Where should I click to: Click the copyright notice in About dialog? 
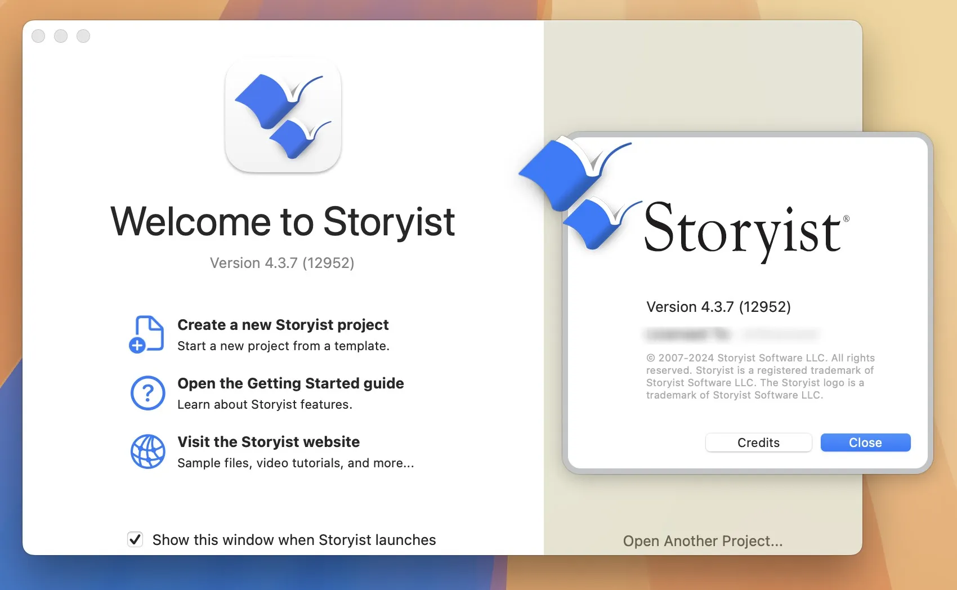760,376
